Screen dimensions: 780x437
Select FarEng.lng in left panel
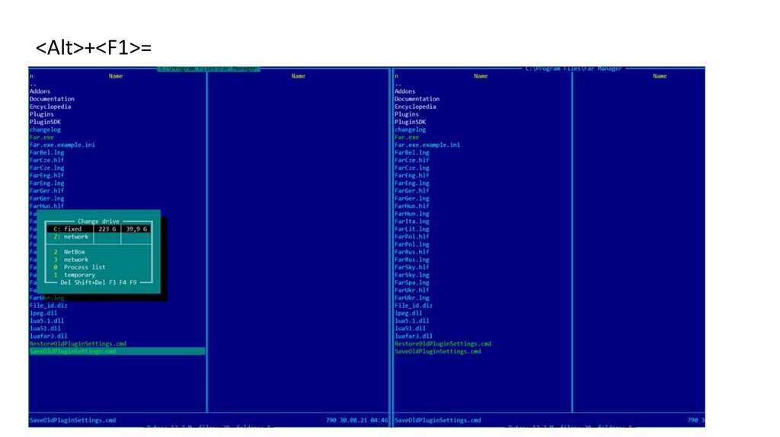[x=46, y=183]
